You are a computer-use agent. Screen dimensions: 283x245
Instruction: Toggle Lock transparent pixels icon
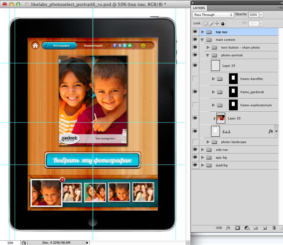[205, 24]
